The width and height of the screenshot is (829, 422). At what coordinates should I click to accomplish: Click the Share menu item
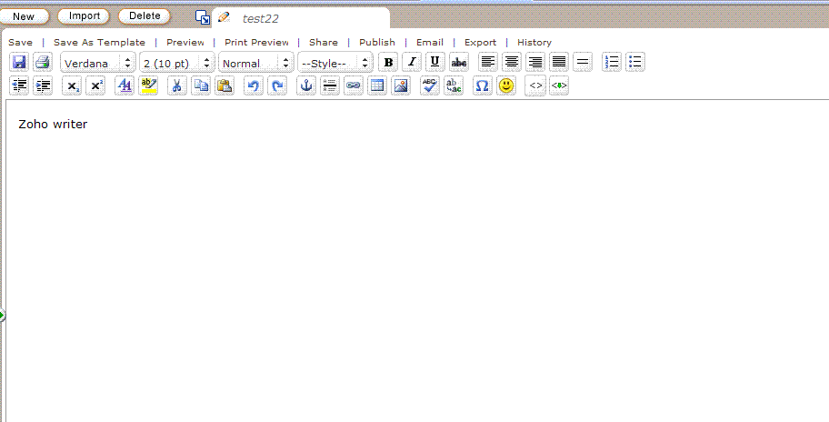coord(324,43)
